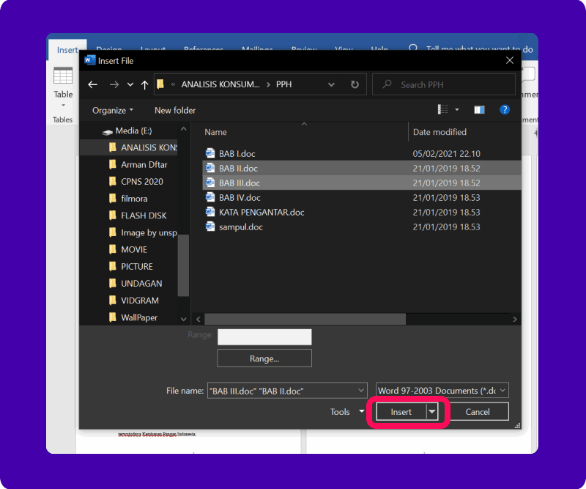
Task: Select the BAB I.doc file icon
Action: (211, 154)
